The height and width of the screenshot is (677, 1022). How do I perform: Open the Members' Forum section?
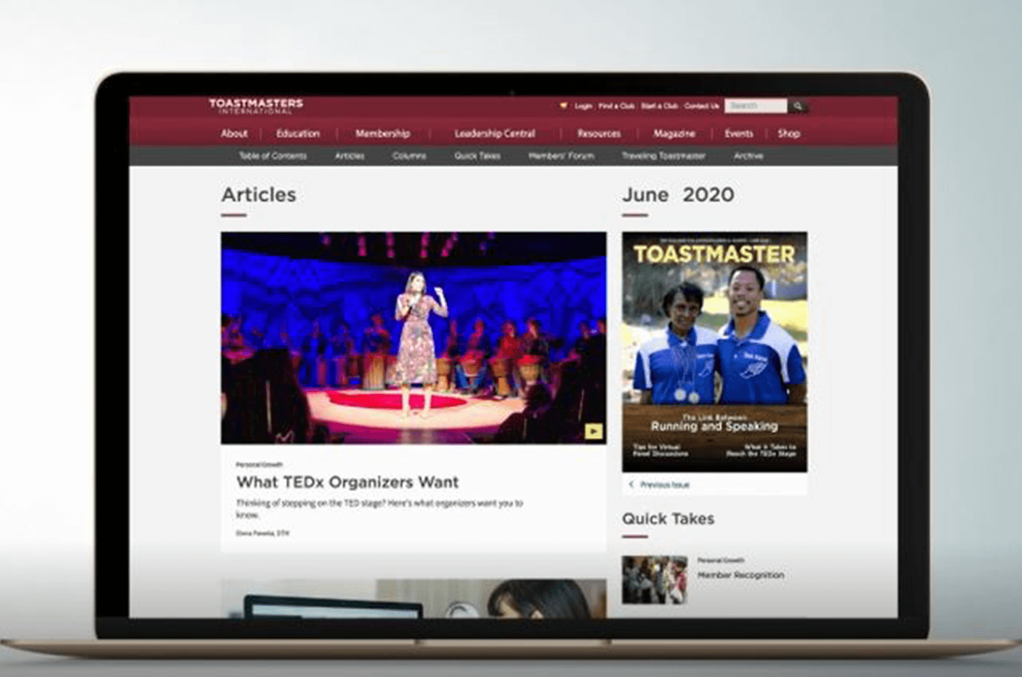click(x=561, y=156)
